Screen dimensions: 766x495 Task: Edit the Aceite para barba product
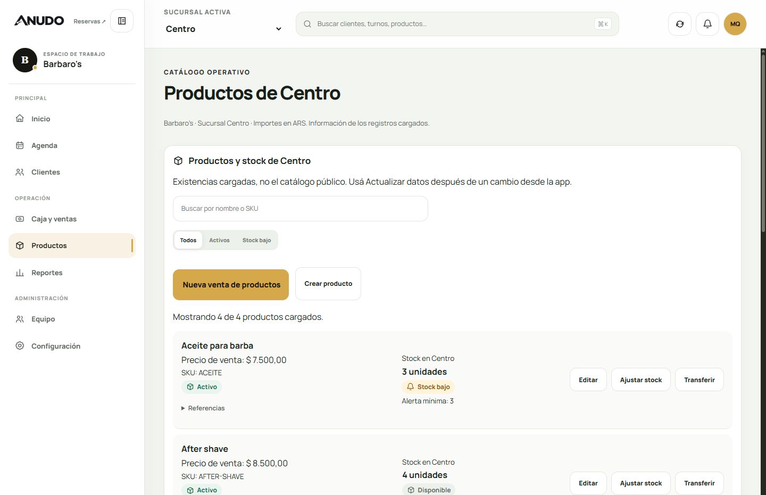(x=588, y=379)
